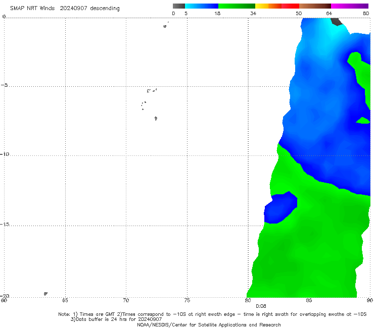Pick the green segment of the colorbar

pos(237,6)
